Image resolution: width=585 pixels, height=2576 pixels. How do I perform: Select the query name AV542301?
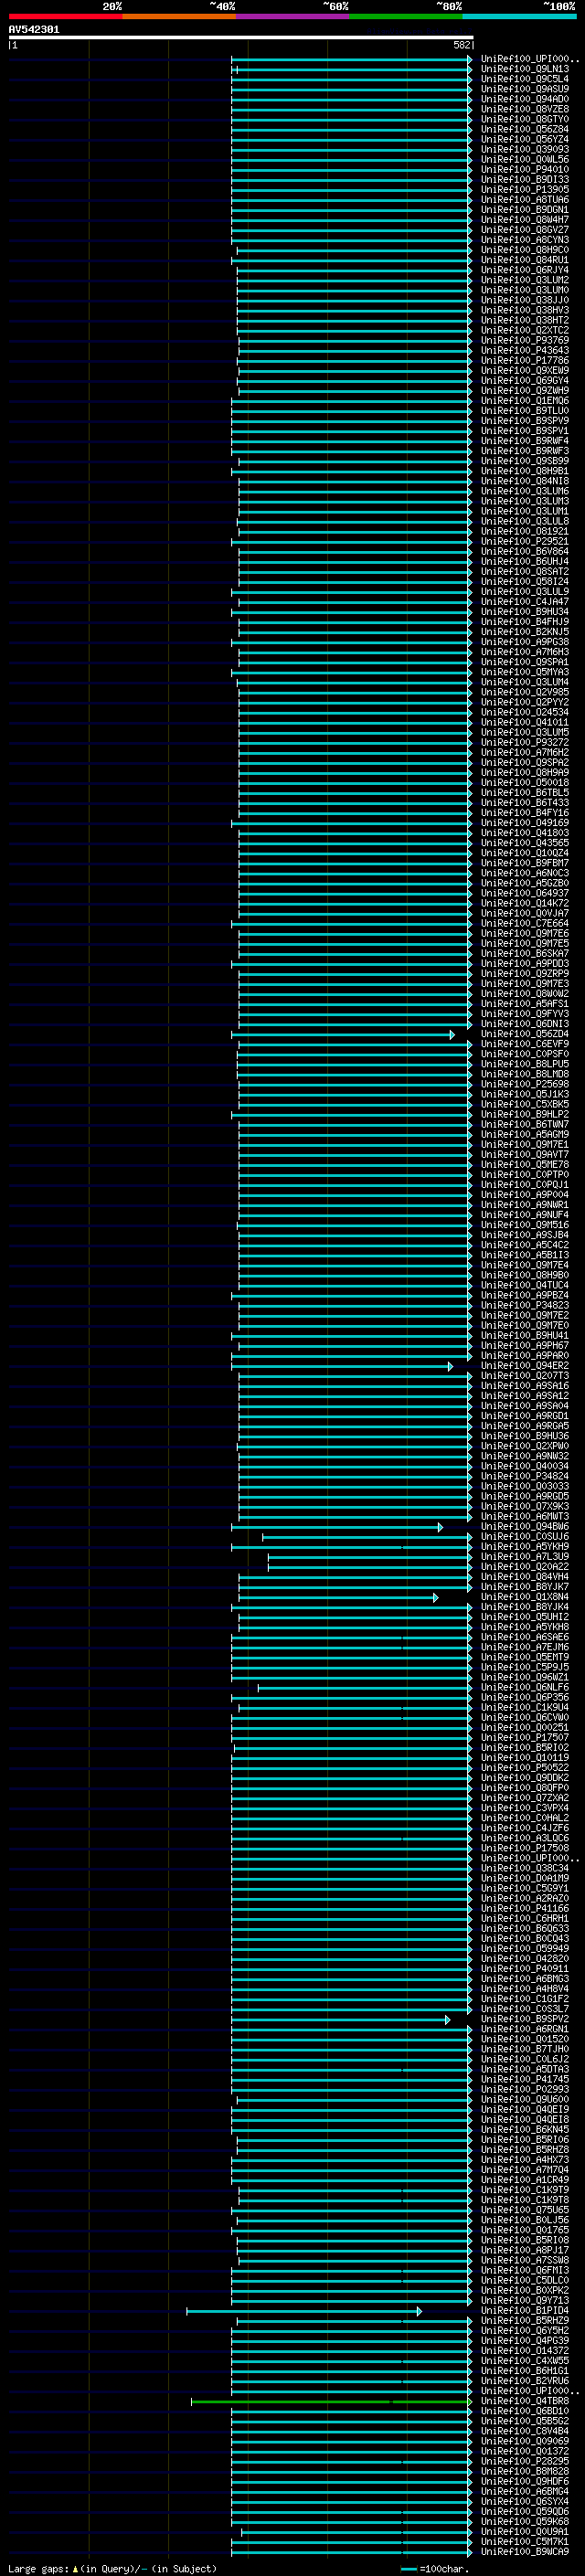pyautogui.click(x=34, y=29)
